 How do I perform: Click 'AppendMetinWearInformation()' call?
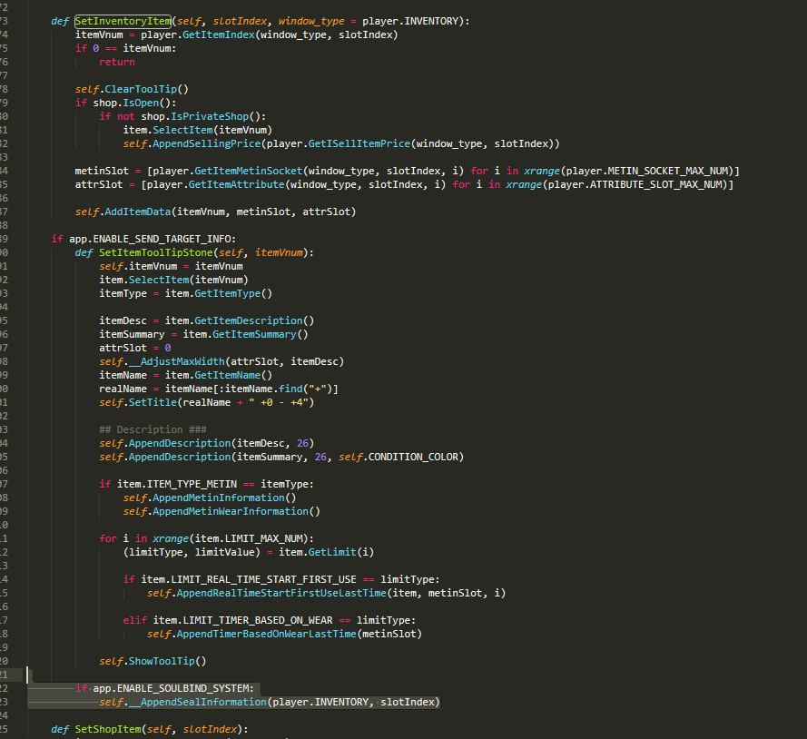[x=236, y=511]
